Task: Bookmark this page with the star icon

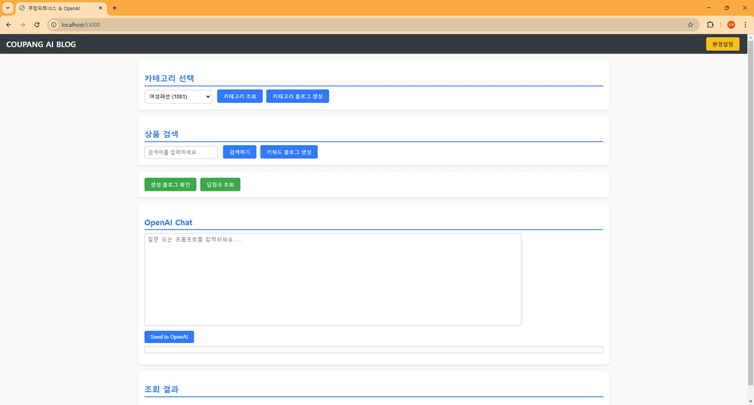Action: (690, 24)
